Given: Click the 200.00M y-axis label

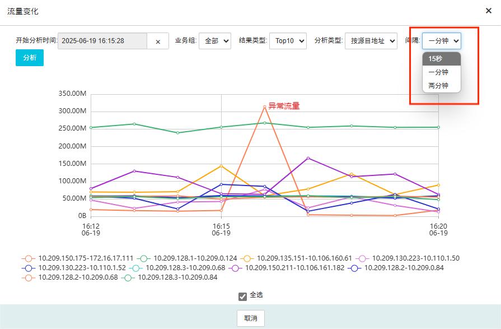Looking at the screenshot, I should pos(72,146).
